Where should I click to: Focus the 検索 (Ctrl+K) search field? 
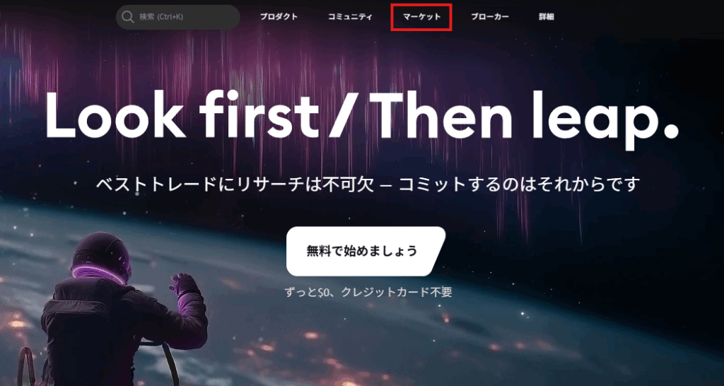[177, 17]
